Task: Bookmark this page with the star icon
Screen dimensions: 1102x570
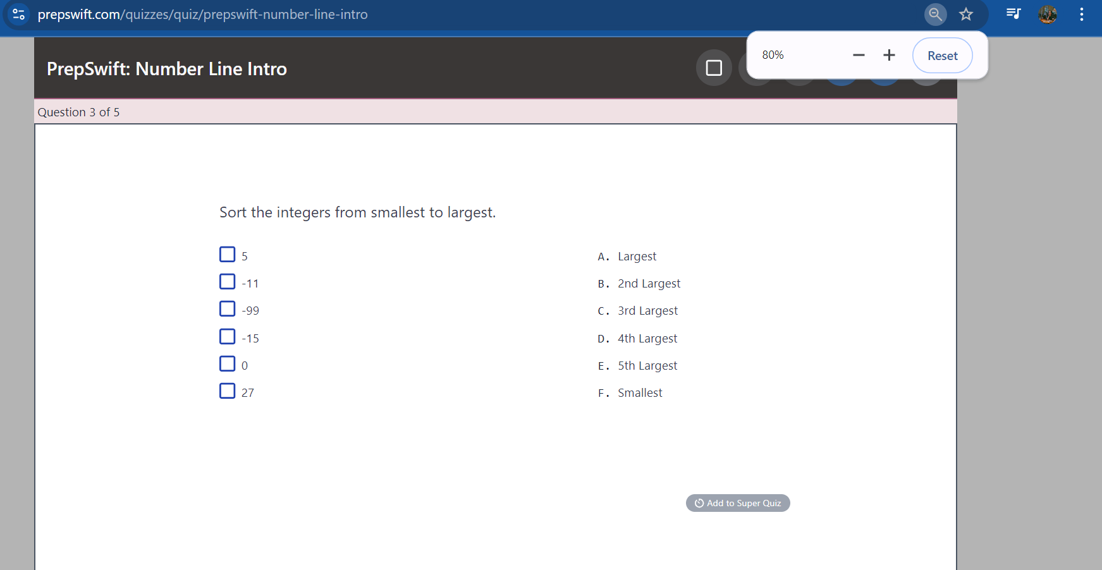Action: tap(965, 14)
